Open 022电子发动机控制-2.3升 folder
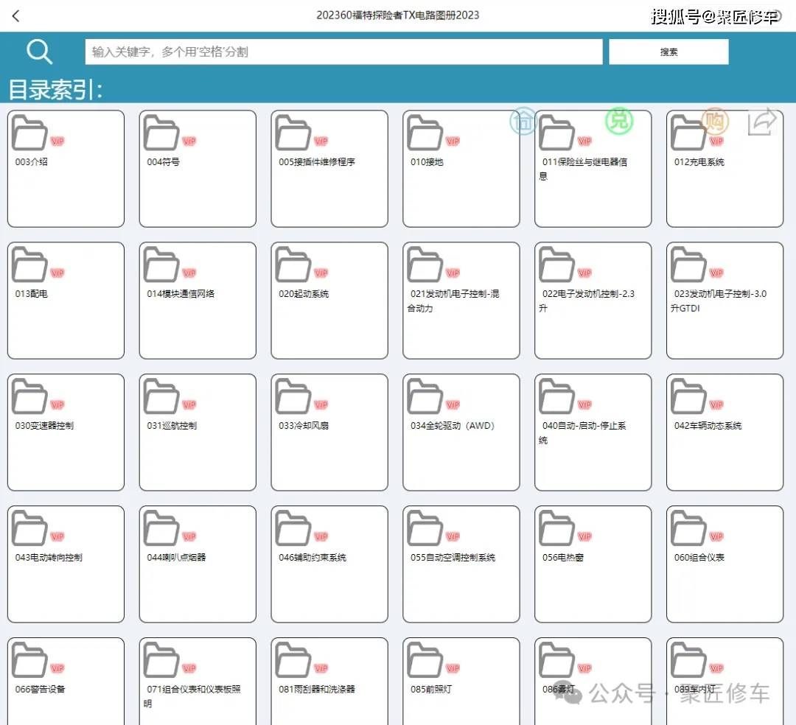Image resolution: width=796 pixels, height=725 pixels. [x=593, y=301]
